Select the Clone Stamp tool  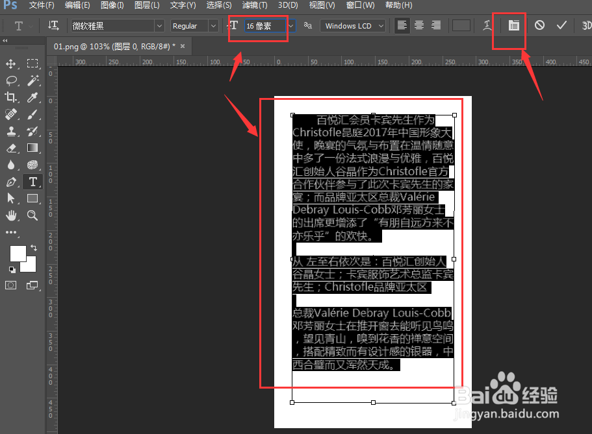pyautogui.click(x=11, y=131)
